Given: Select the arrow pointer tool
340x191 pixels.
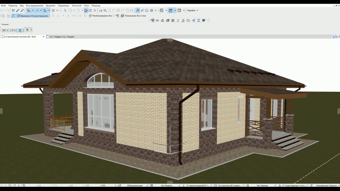Looking at the screenshot, I should (x=27, y=30).
